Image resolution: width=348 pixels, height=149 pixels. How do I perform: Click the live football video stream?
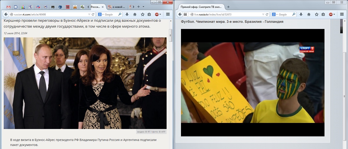tap(252, 83)
